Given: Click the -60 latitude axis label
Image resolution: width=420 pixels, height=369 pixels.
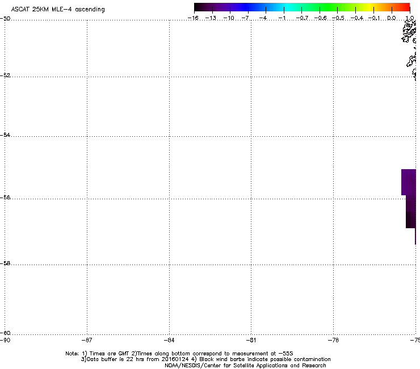Looking at the screenshot, I should tap(5, 333).
